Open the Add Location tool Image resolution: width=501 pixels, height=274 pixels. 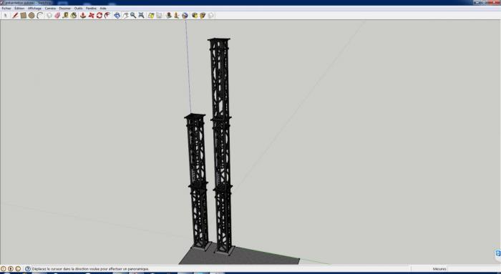coord(151,15)
